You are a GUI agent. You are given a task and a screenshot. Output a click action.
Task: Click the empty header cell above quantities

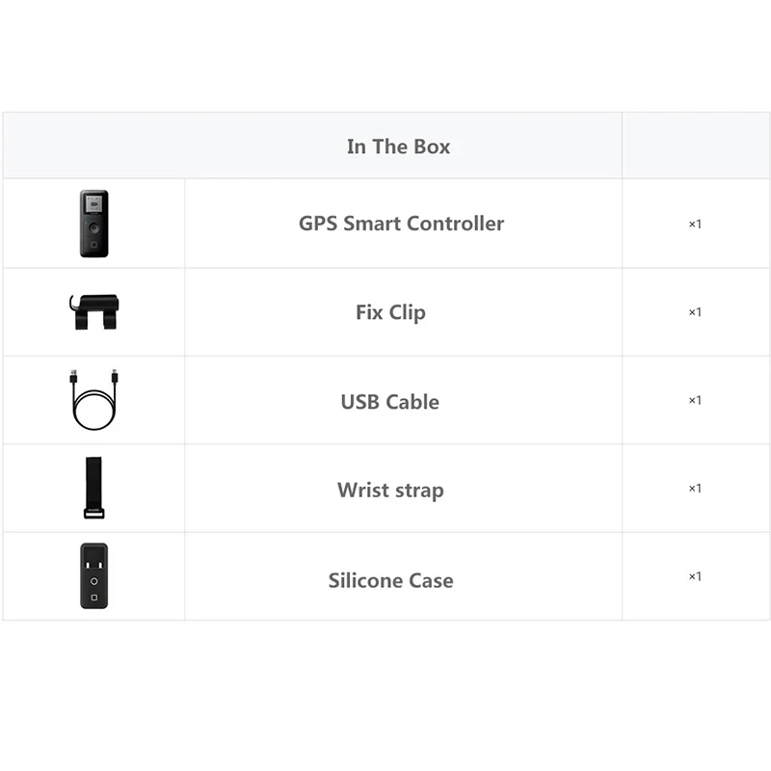tap(695, 146)
